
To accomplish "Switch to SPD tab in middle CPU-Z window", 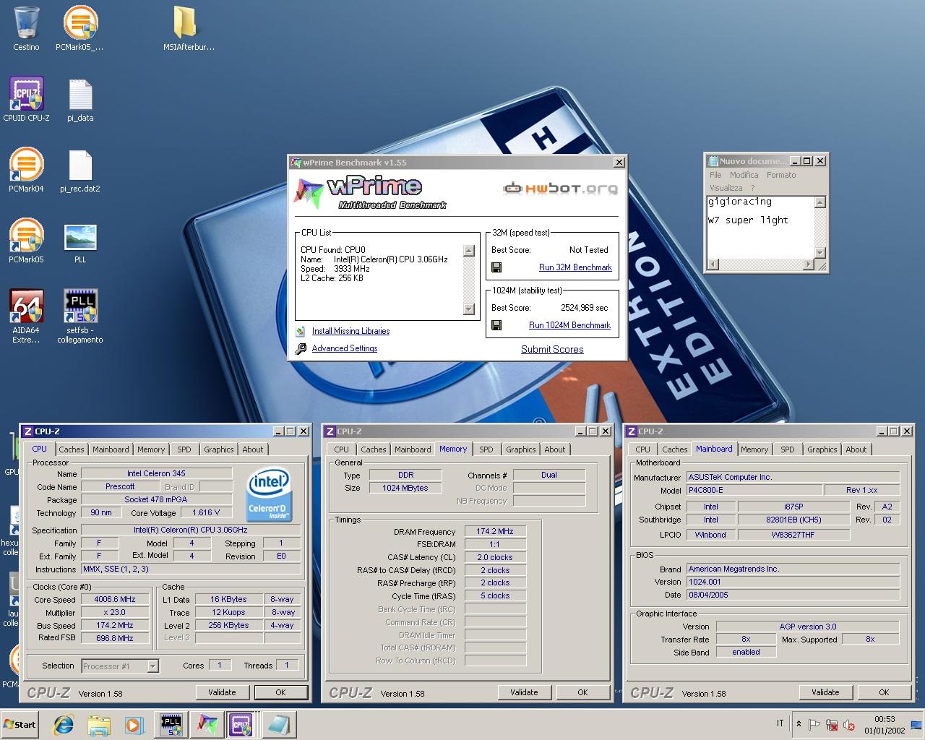I will point(486,449).
